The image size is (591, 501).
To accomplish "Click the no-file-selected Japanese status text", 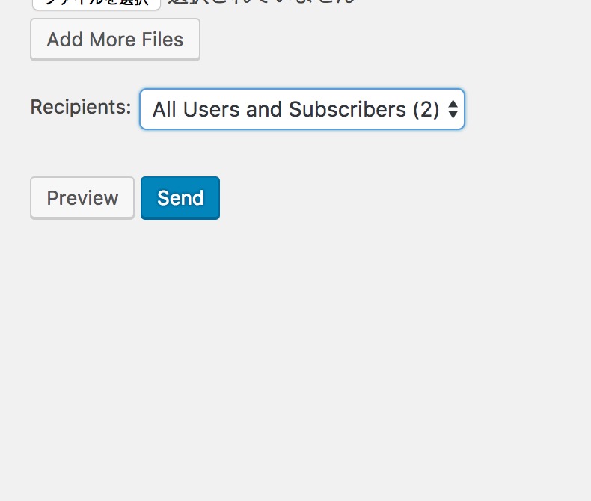I will (262, 2).
